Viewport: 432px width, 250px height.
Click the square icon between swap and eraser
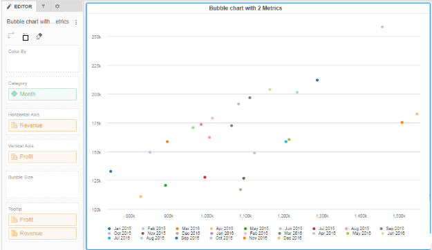[x=26, y=37]
